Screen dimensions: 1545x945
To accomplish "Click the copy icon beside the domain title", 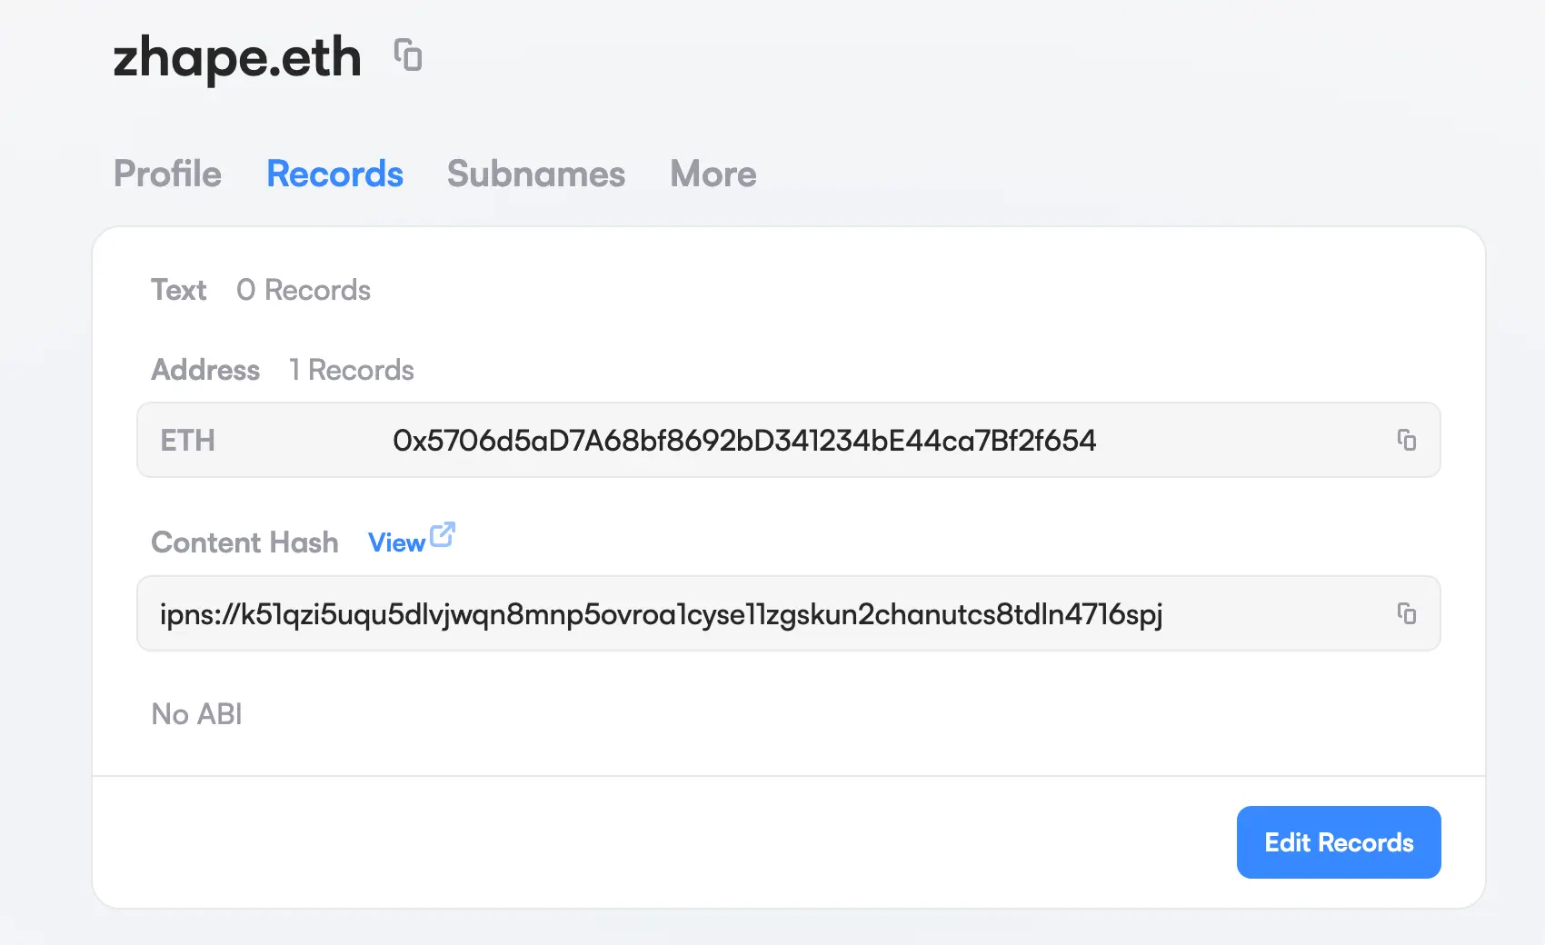I will (408, 56).
